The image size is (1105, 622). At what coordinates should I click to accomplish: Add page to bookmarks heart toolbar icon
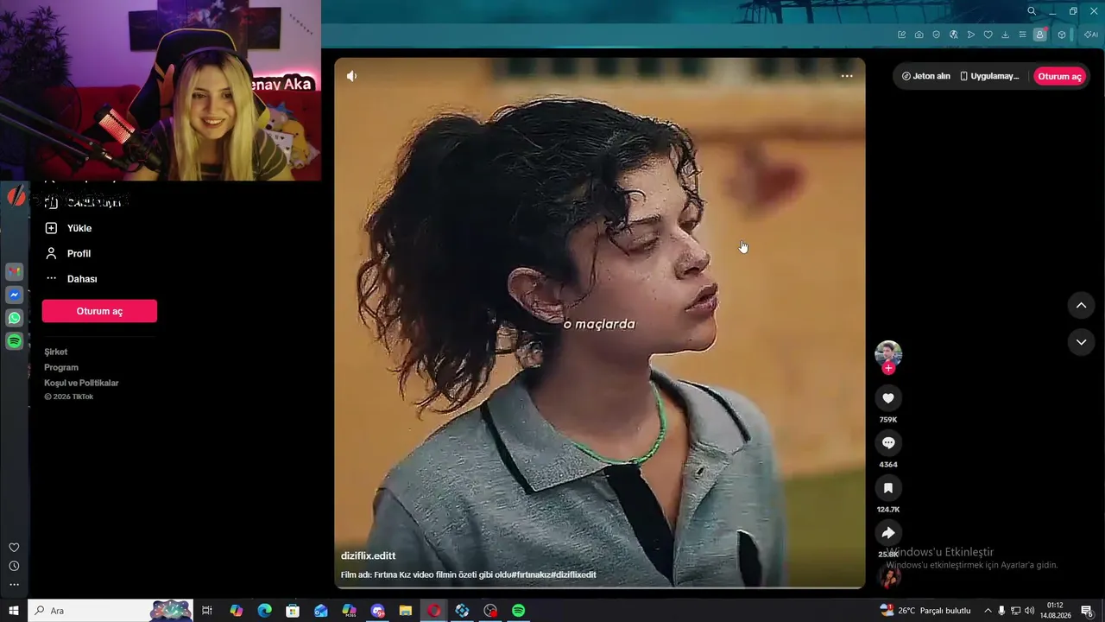(x=988, y=35)
